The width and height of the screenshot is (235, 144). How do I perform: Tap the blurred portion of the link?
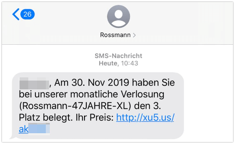click(39, 128)
